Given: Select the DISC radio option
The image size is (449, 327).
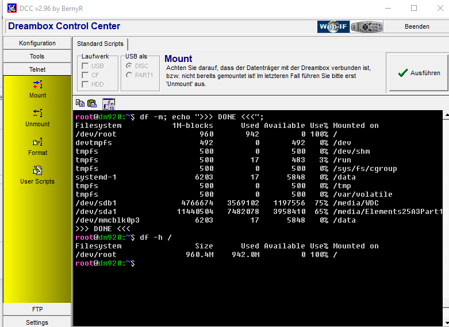Looking at the screenshot, I should coord(129,66).
